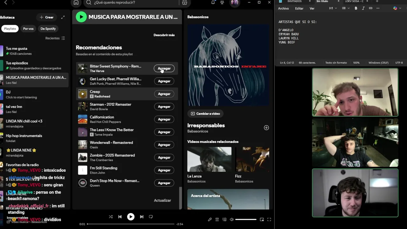Mute the volume with the speaker icon
Screen dimensions: 407x229
point(232,219)
